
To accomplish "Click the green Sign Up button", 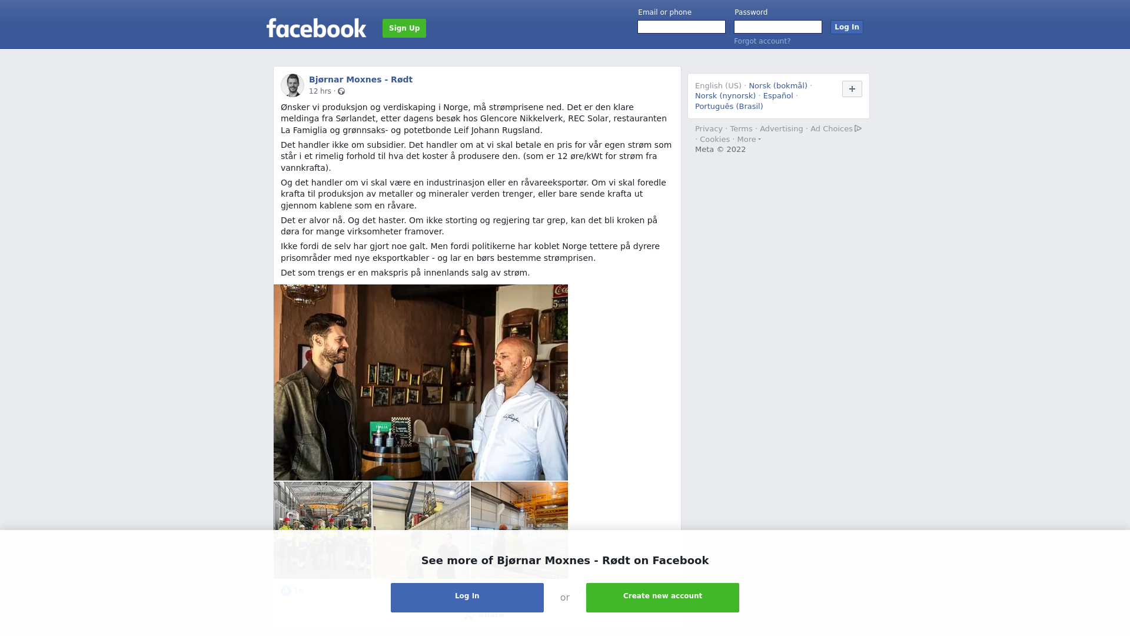I will (x=404, y=28).
